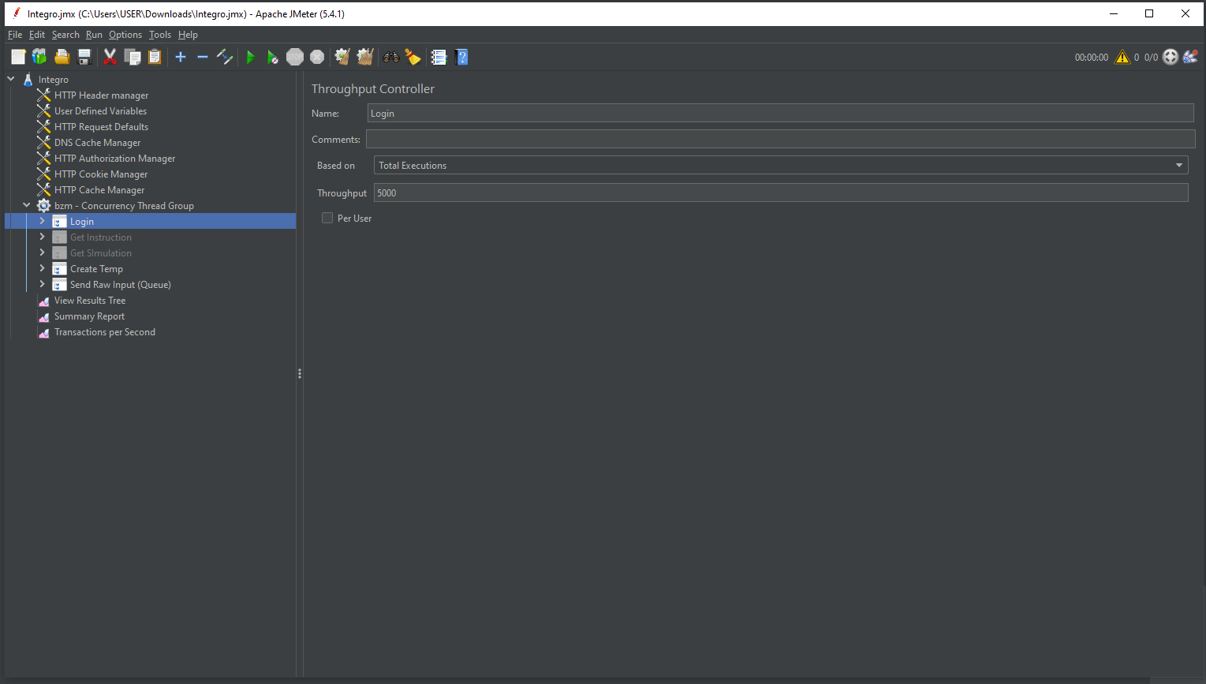1206x684 pixels.
Task: Click the Cut scissors icon in toolbar
Action: coord(110,57)
